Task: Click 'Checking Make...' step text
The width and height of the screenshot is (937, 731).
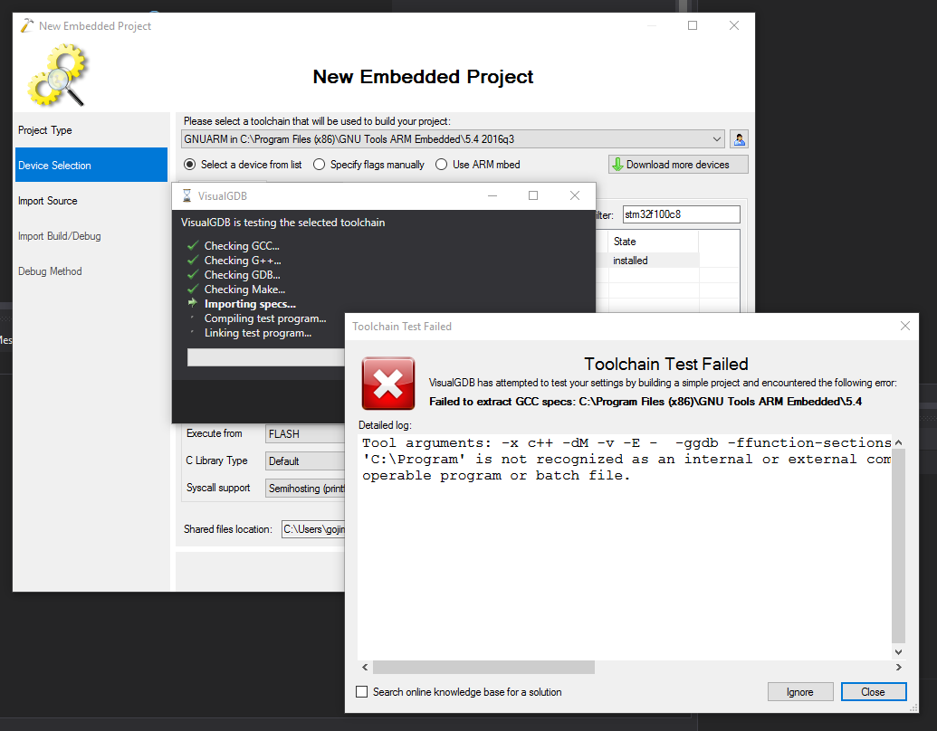Action: pos(245,290)
